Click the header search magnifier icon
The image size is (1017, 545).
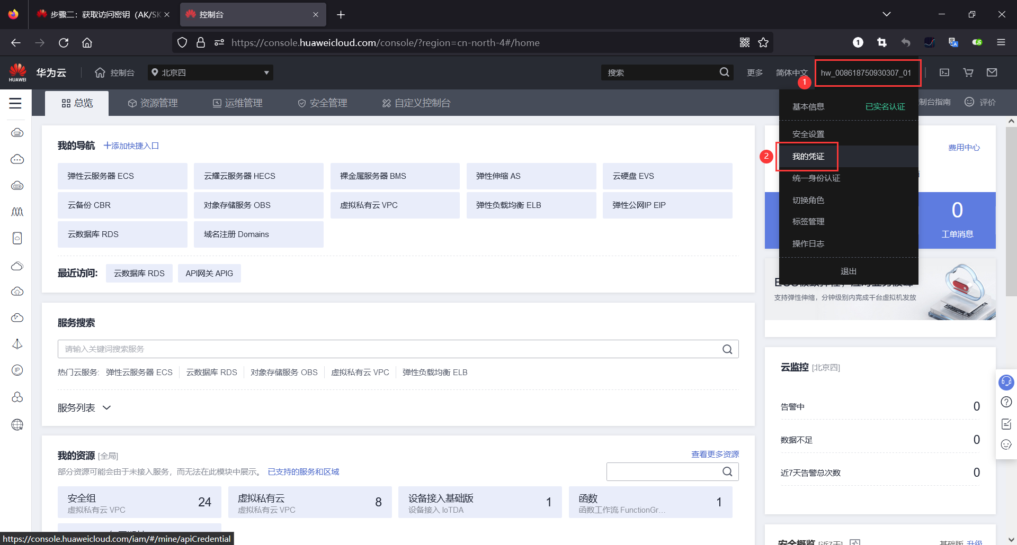point(724,72)
